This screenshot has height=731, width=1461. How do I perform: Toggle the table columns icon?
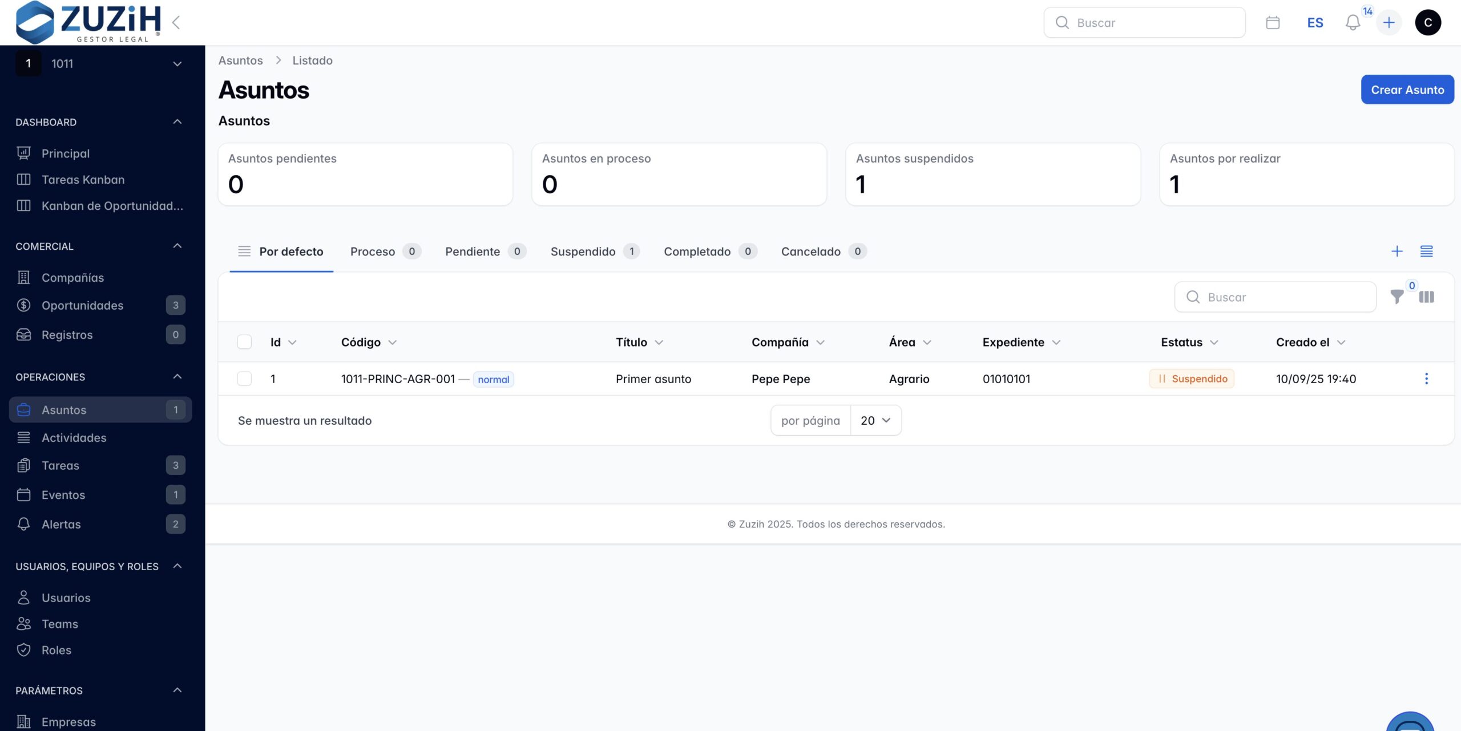point(1426,297)
